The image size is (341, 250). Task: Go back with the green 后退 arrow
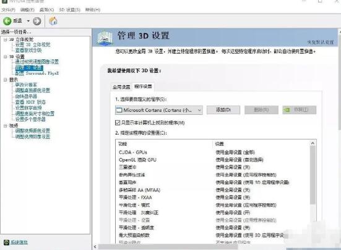tap(7, 21)
